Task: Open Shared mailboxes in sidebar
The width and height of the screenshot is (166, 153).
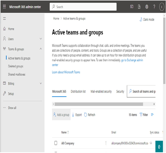Action: 17,74
